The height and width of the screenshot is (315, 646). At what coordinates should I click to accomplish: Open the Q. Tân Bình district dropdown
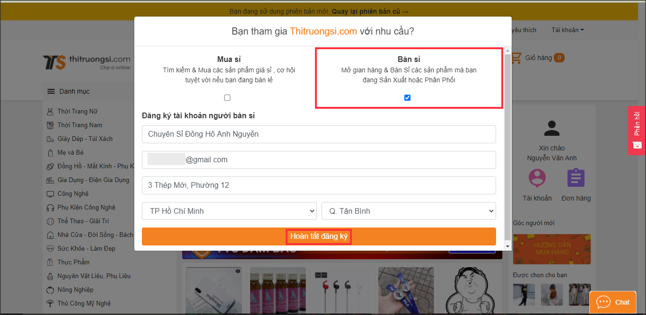pos(409,211)
